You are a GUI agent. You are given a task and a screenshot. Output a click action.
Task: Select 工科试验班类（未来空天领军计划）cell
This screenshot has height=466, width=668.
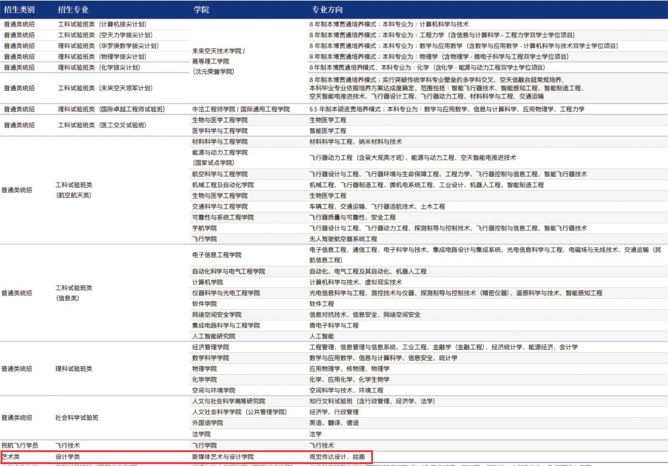[105, 88]
